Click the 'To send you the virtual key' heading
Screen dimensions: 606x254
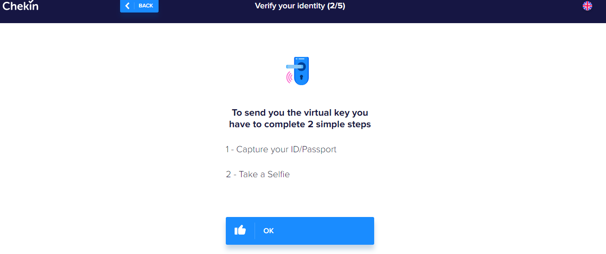[300, 112]
